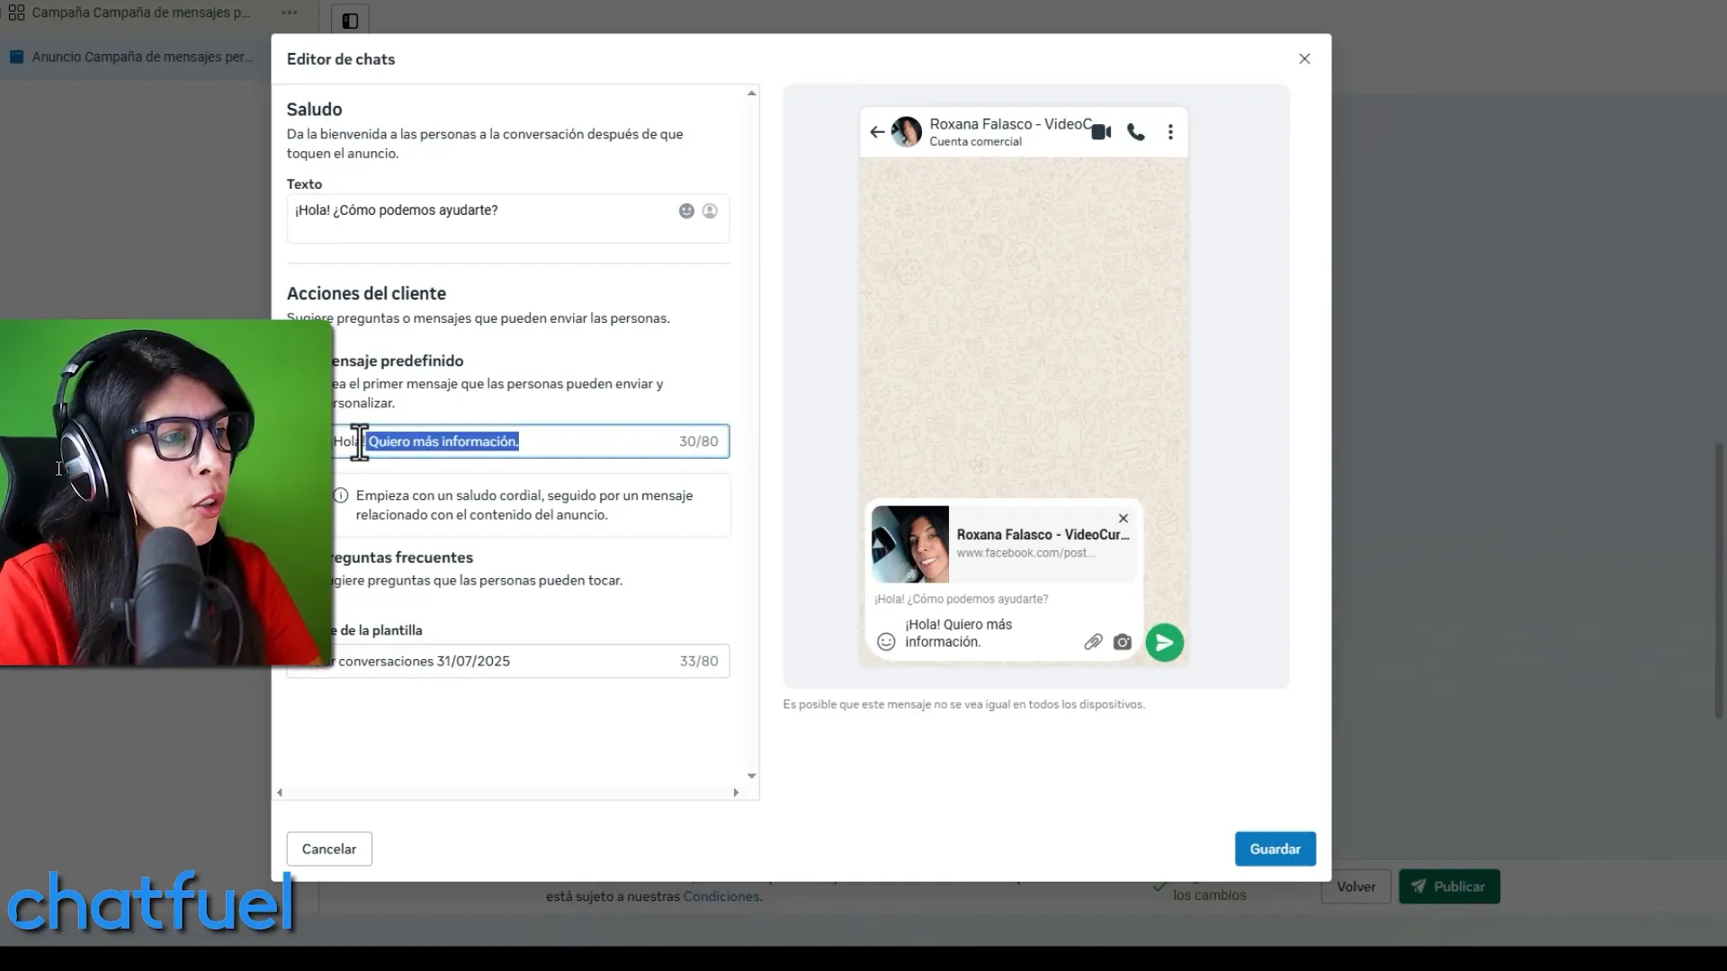Edit the plantilla name field with conversaciones 31/07/2025

508,661
